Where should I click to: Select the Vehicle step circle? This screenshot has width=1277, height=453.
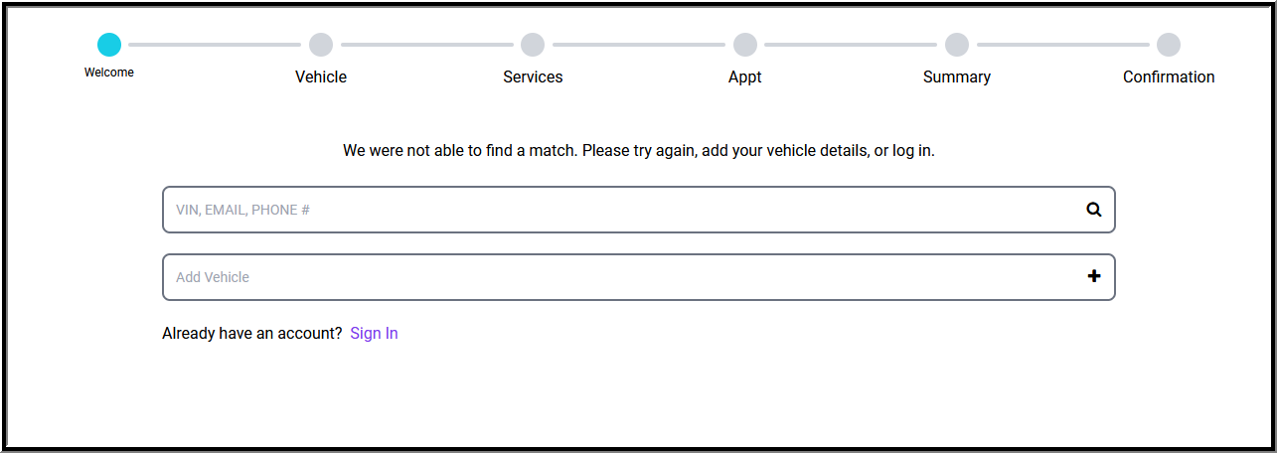pos(321,45)
